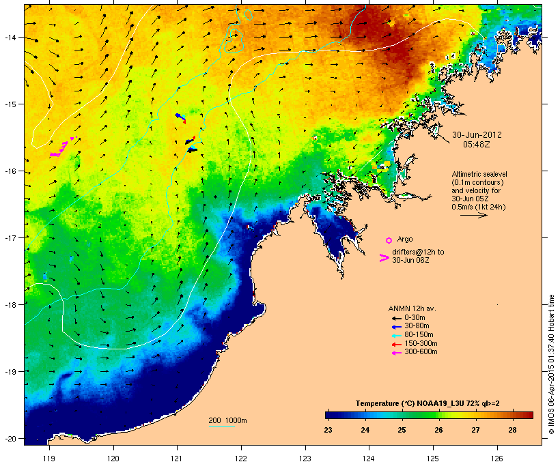This screenshot has height=464, width=560.
Task: Click the colorbar value 28
Action: (512, 430)
